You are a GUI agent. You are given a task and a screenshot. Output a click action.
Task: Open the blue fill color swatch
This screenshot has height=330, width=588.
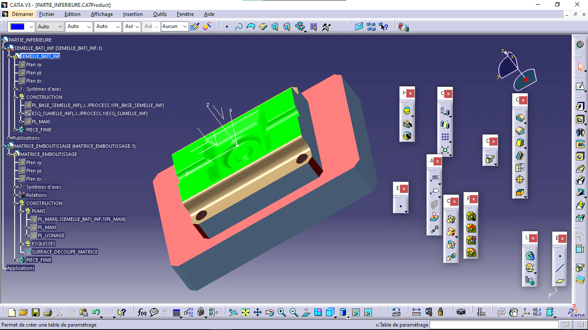point(17,26)
